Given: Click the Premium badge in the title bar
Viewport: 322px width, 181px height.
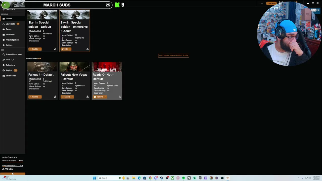Looking at the screenshot, I should coord(271,3).
